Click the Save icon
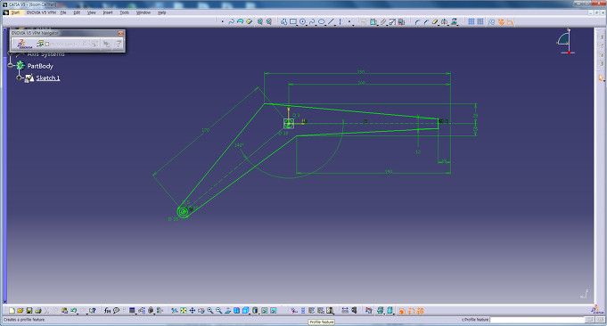 (x=29, y=311)
